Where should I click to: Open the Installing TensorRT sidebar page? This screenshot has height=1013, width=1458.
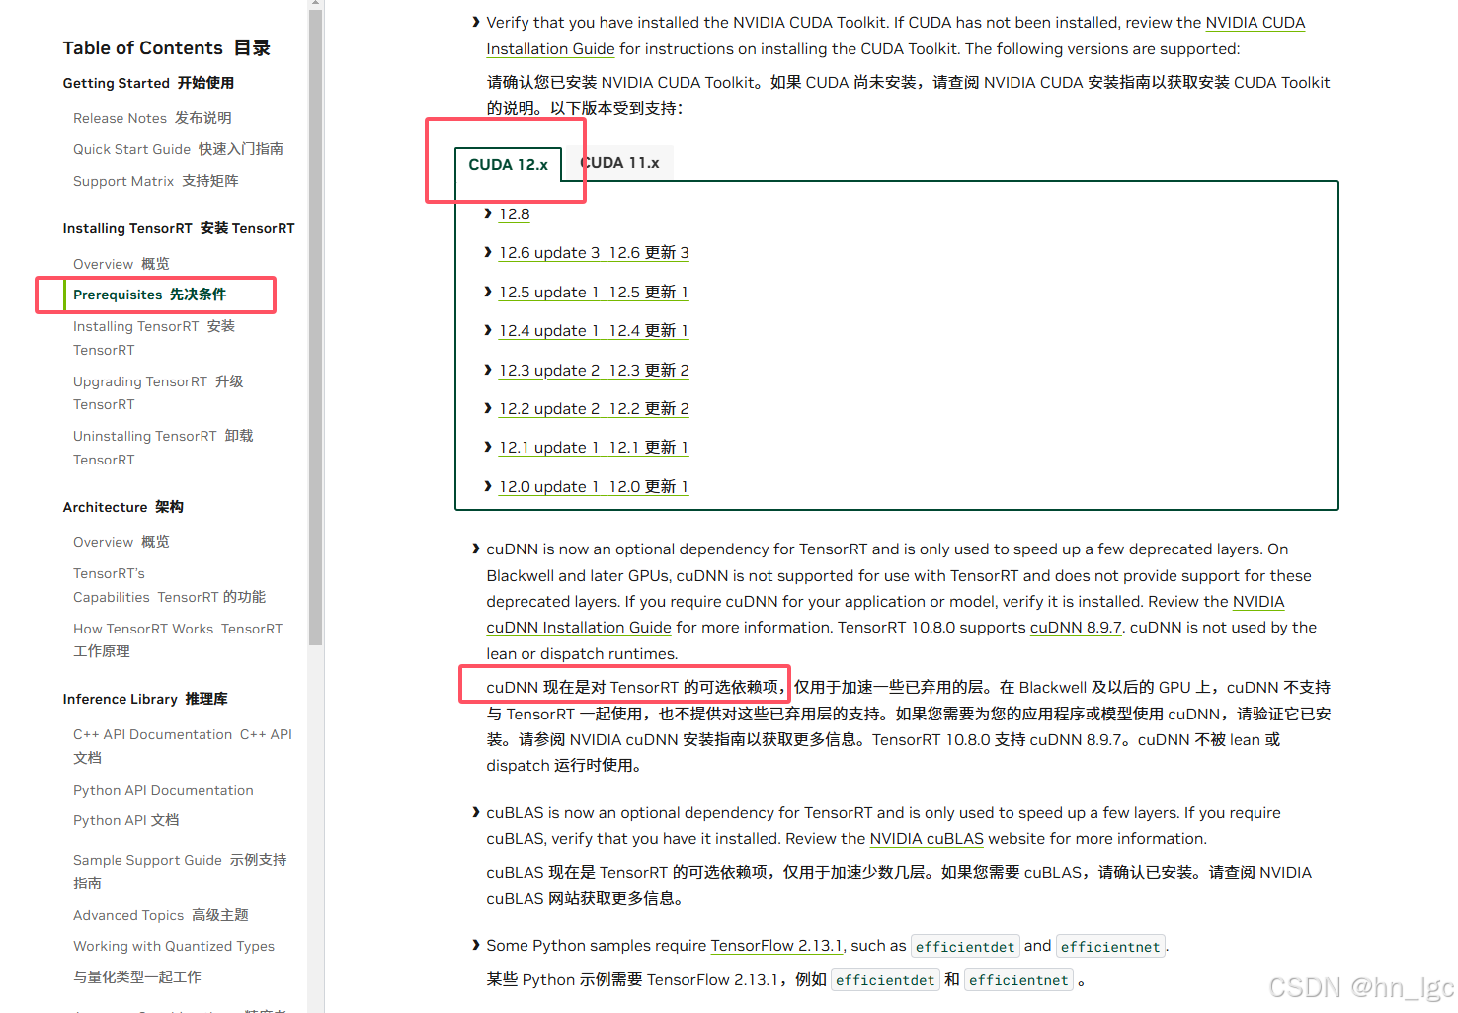pos(154,338)
